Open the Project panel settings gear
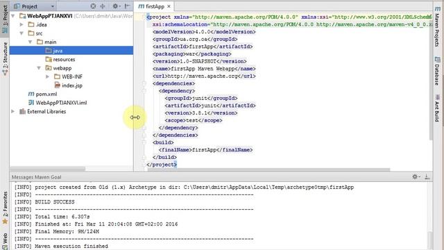 [x=116, y=6]
